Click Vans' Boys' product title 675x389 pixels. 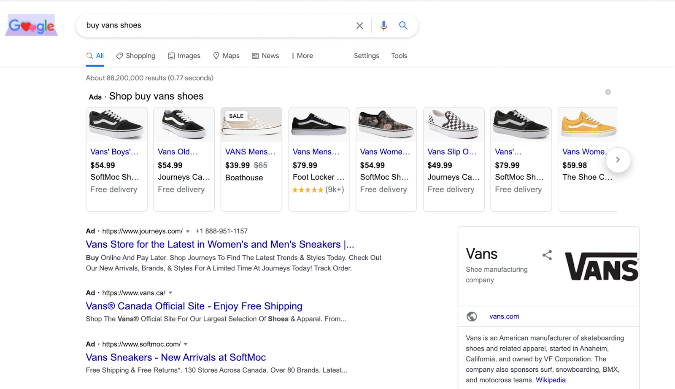click(x=114, y=152)
